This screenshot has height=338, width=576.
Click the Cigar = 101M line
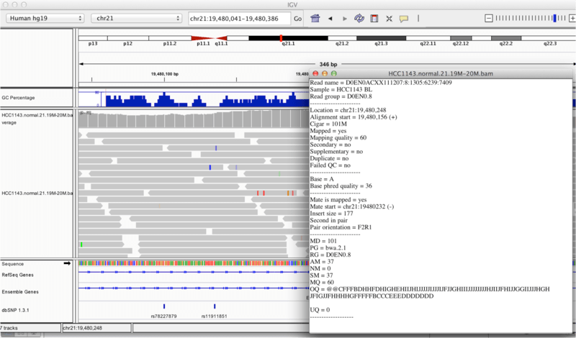tap(328, 124)
